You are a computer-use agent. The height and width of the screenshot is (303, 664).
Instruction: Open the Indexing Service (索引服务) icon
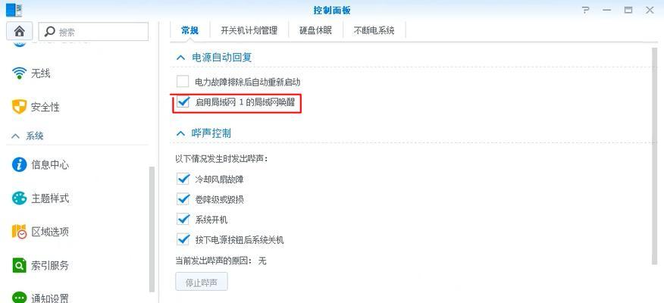[19, 266]
